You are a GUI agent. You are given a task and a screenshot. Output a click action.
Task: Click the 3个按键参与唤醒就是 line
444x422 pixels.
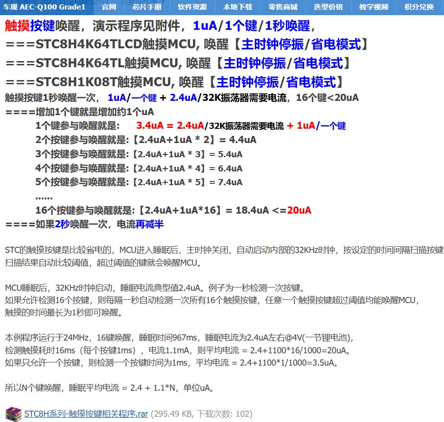(x=139, y=154)
